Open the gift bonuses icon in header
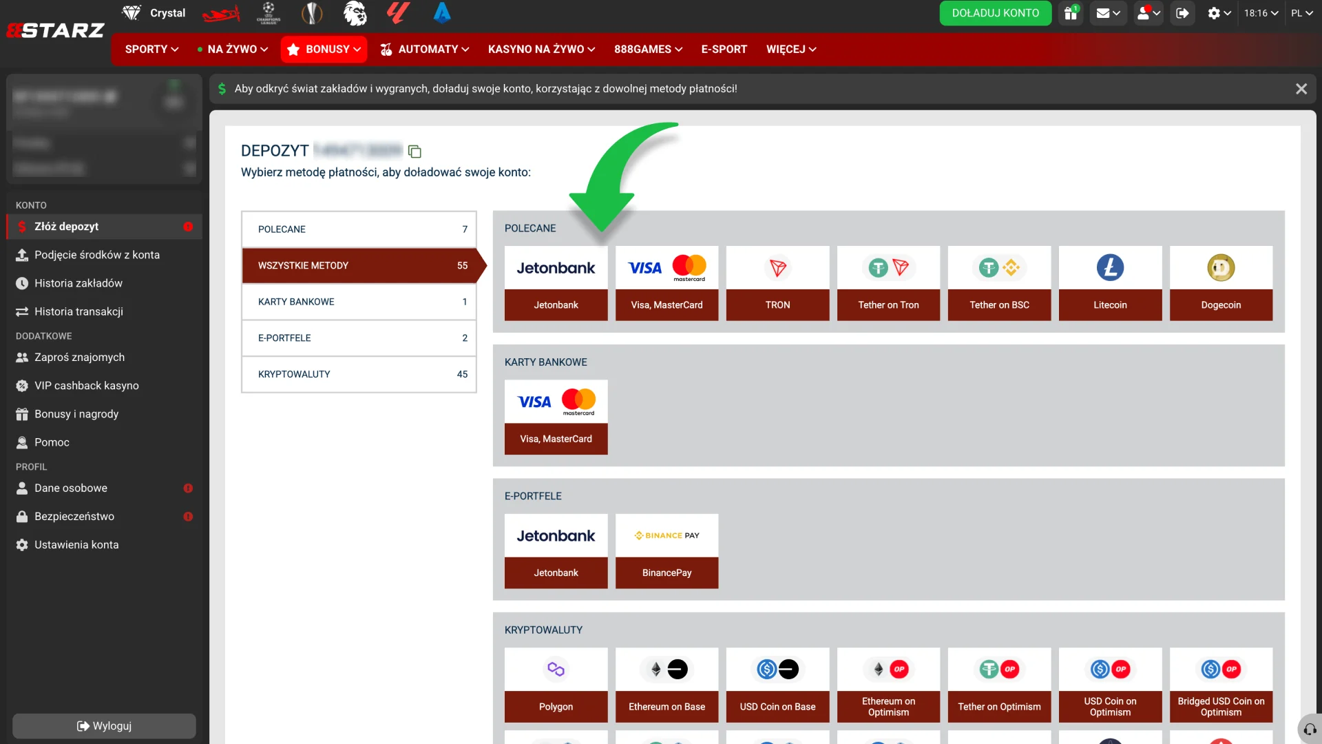This screenshot has width=1322, height=744. (x=1071, y=13)
